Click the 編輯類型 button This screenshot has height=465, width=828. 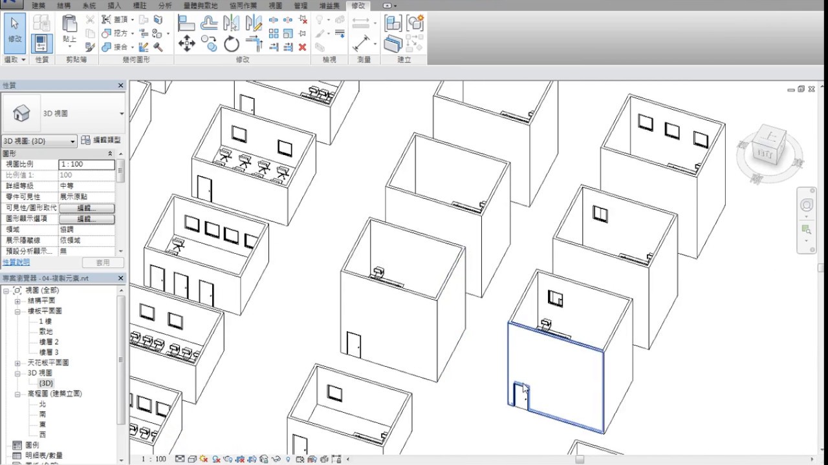(x=101, y=139)
